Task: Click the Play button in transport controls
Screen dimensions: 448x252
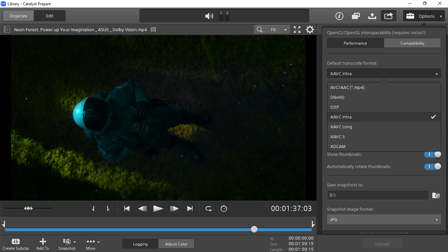Action: (158, 209)
